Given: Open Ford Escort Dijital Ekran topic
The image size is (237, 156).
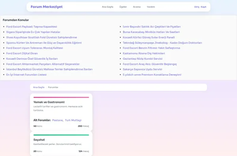Looking at the screenshot, I should click(22, 53).
